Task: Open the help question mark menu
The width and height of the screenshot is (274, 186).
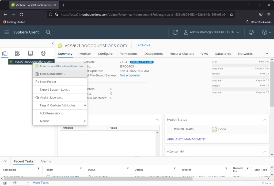Action: (x=267, y=32)
